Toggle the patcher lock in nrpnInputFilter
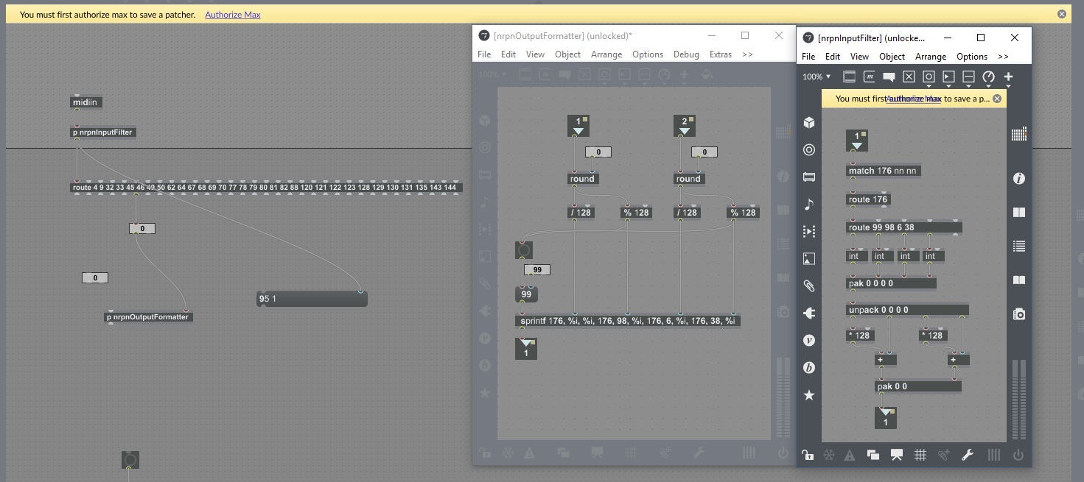The height and width of the screenshot is (482, 1084). tap(808, 456)
